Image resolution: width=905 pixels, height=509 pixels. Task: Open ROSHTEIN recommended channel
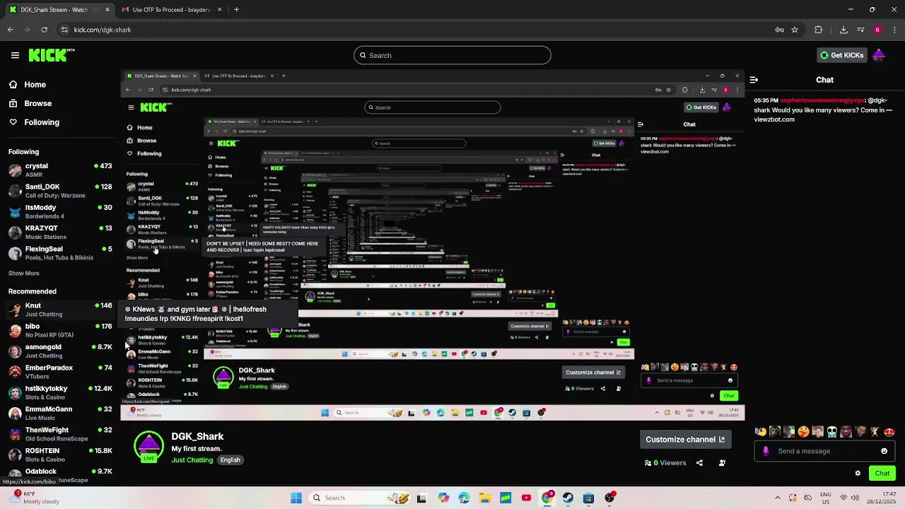point(60,455)
